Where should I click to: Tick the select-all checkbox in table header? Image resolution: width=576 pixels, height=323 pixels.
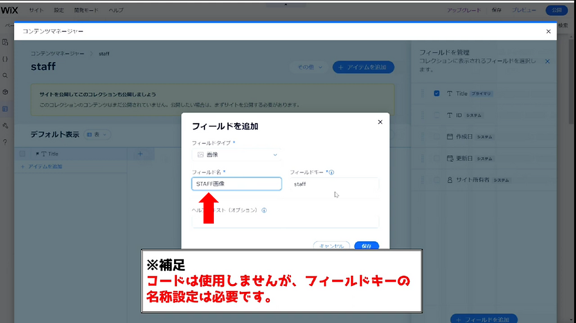22,154
